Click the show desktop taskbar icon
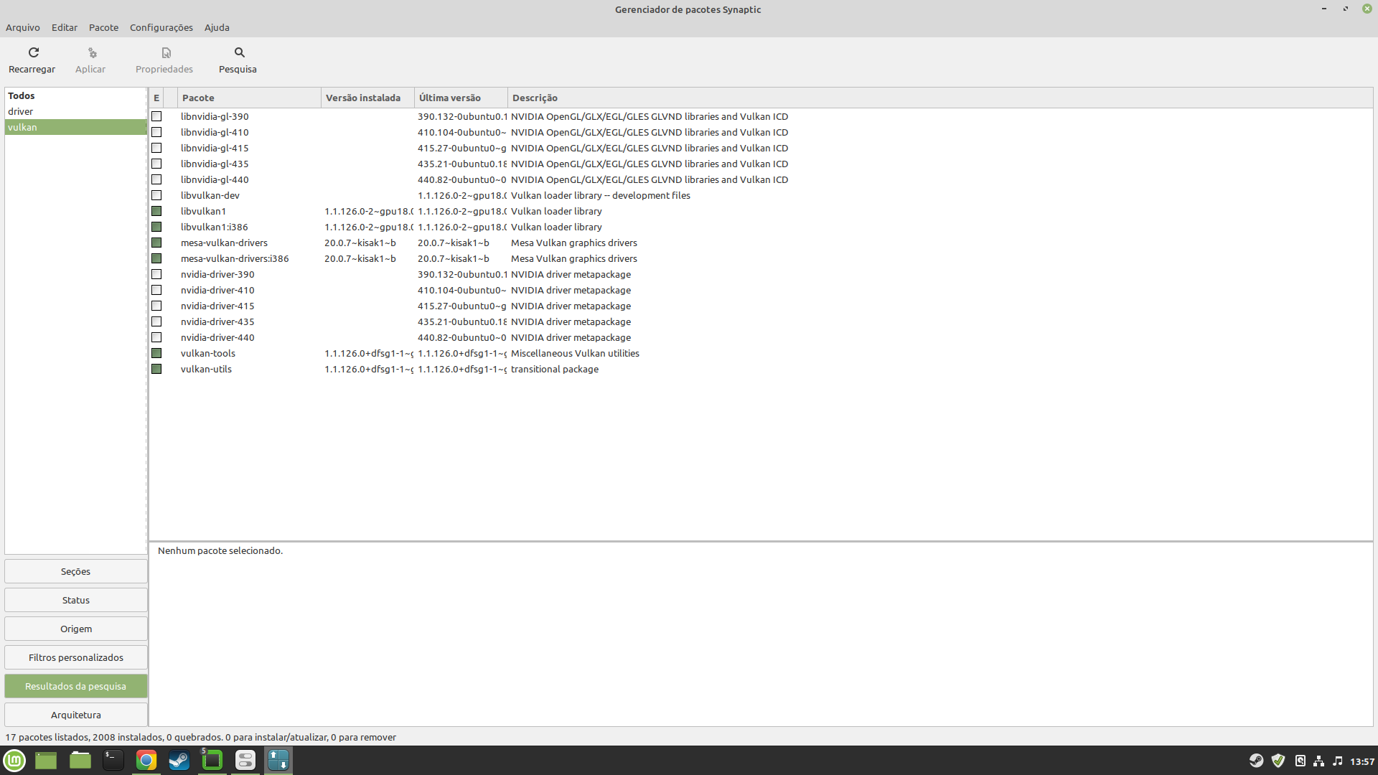Viewport: 1378px width, 775px height. [46, 760]
